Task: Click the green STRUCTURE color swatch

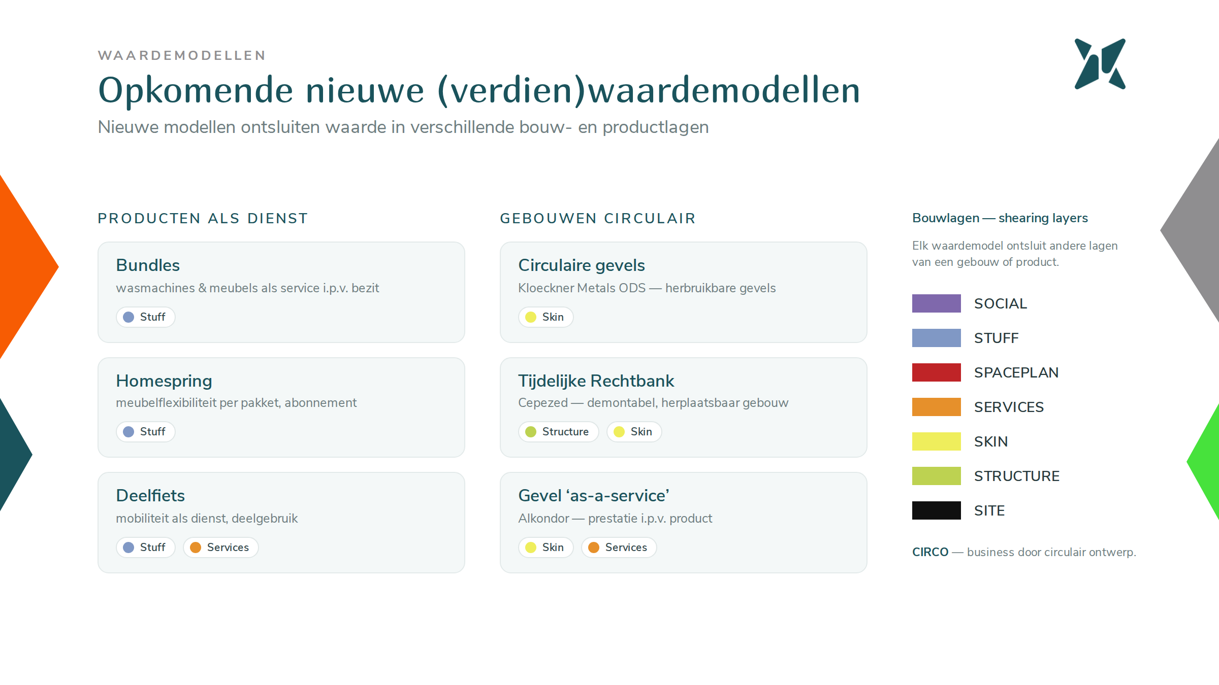Action: pyautogui.click(x=937, y=476)
